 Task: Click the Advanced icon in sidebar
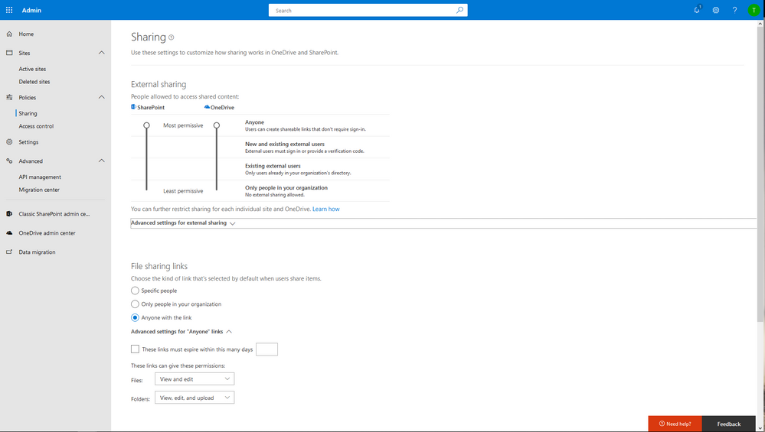pyautogui.click(x=9, y=161)
